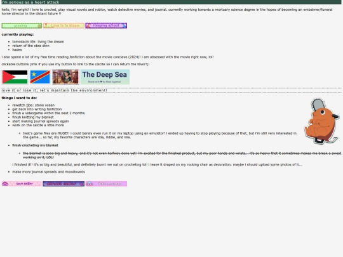Select 'return of the obra dinn' item

coord(31,46)
